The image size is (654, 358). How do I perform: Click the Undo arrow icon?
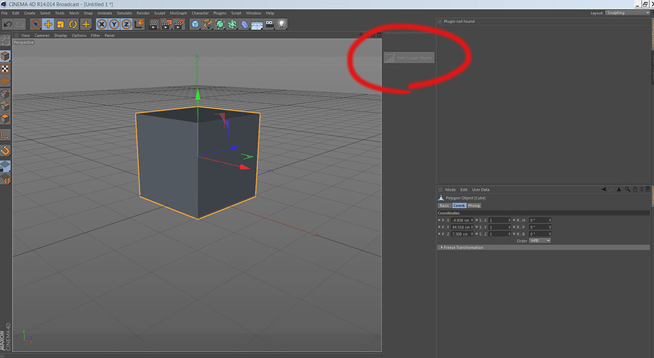(8, 24)
